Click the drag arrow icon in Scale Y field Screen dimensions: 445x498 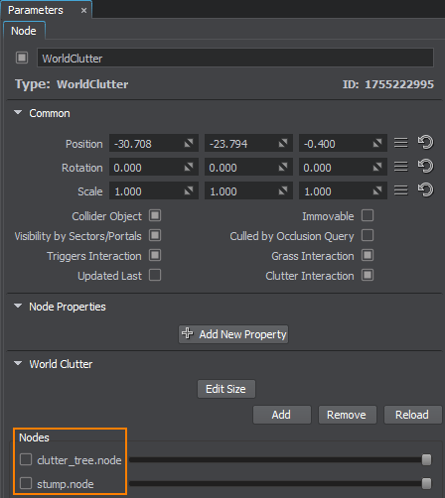point(283,190)
